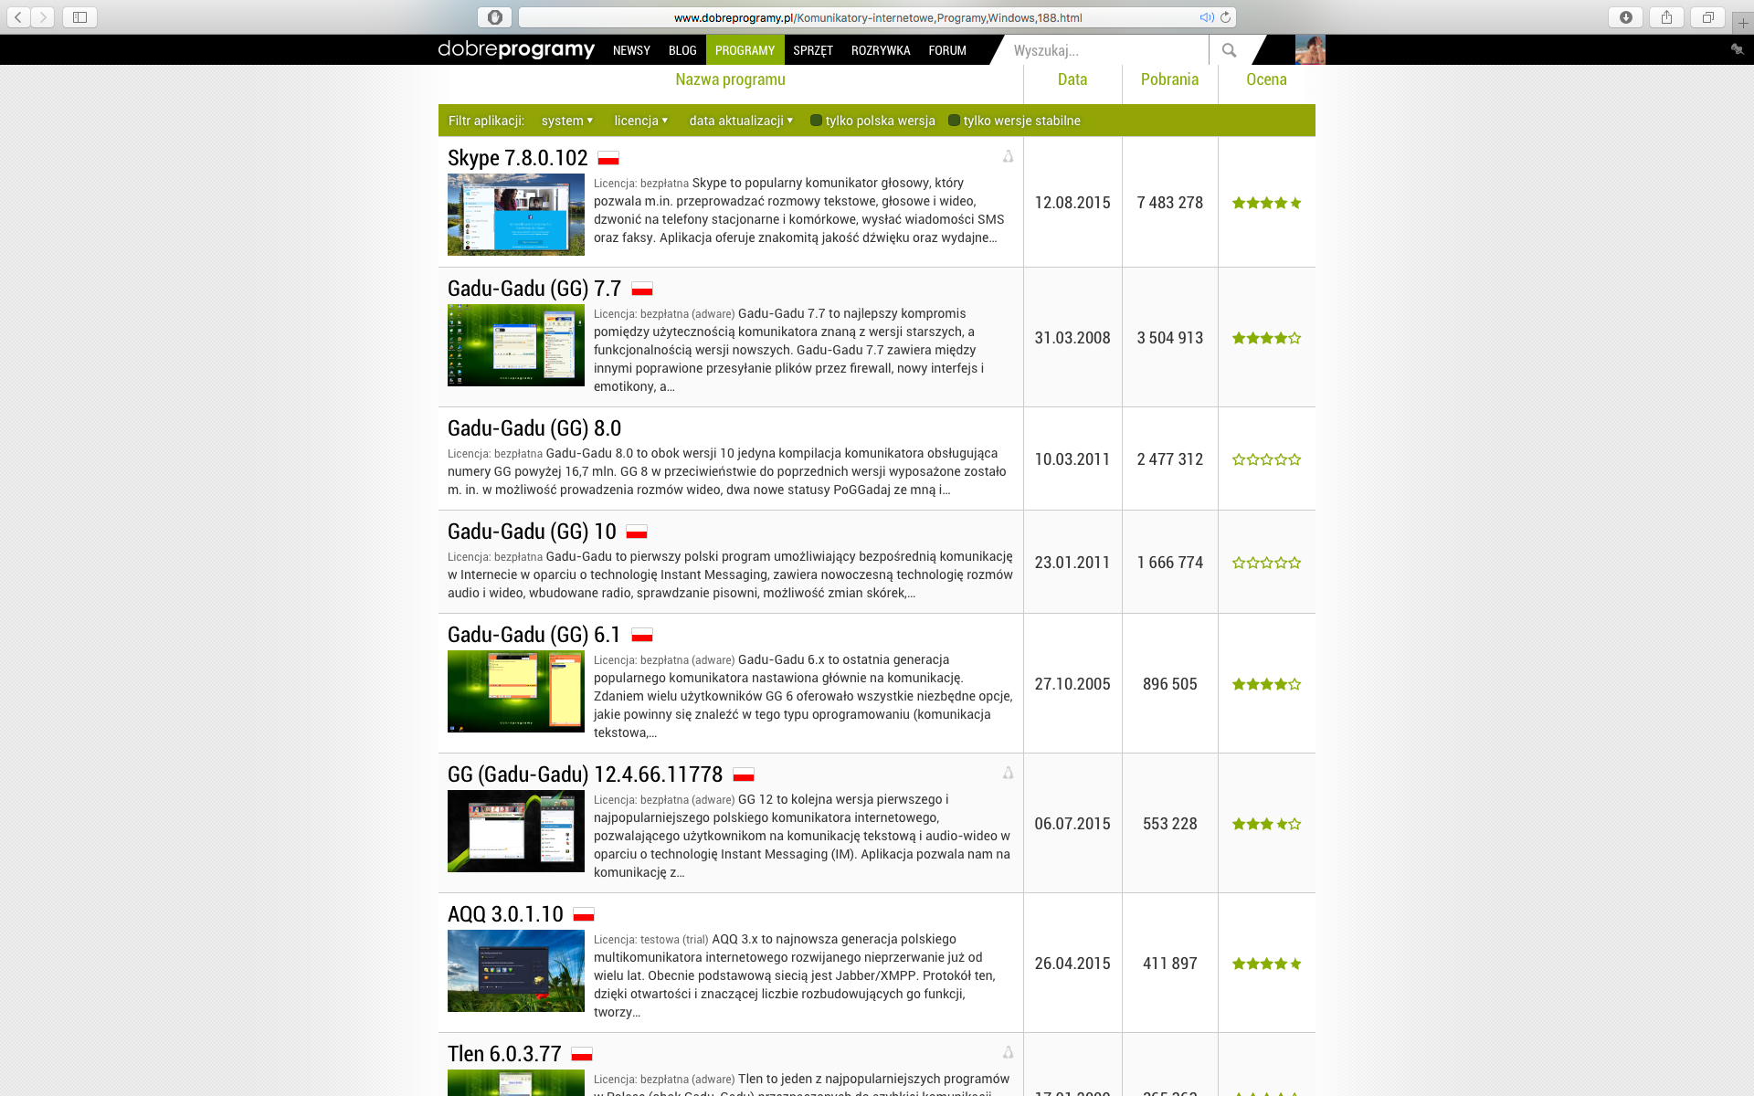
Task: Click star rating for GG 12.4.66.11778
Action: click(1266, 824)
